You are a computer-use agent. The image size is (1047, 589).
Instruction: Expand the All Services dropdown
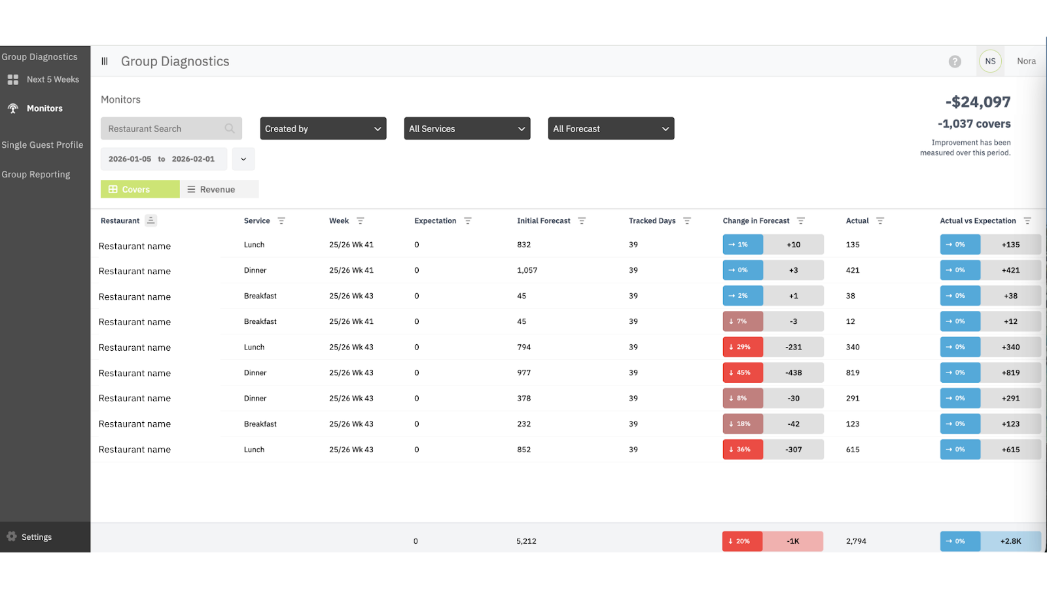(x=467, y=128)
